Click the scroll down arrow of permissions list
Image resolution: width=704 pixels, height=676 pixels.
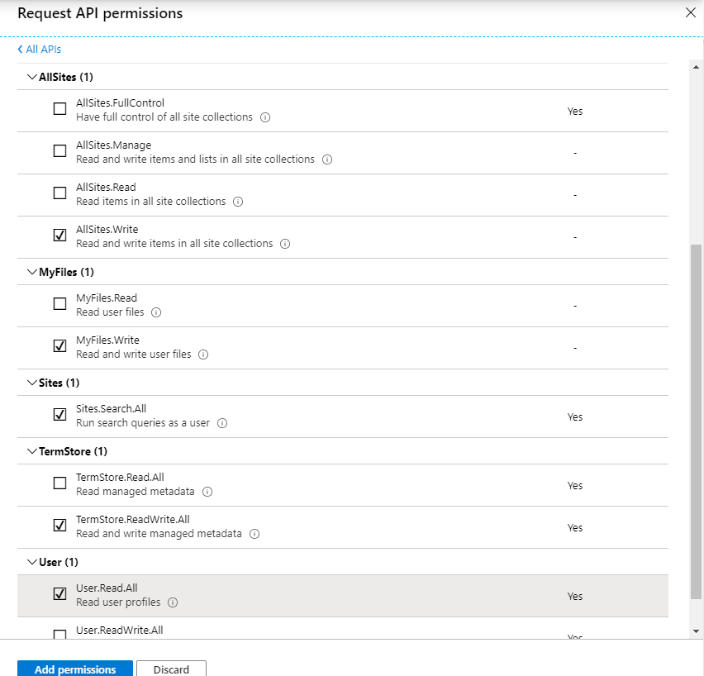696,631
